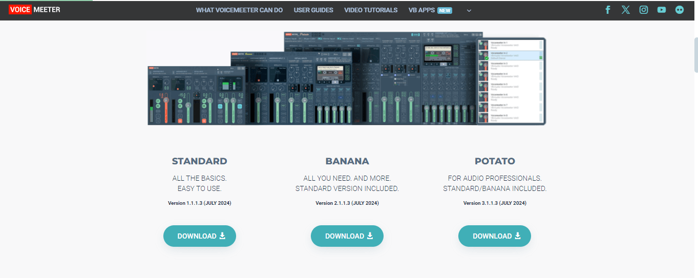Viewport: 698px width, 278px height.
Task: Open the X (Twitter) social icon
Action: tap(625, 10)
